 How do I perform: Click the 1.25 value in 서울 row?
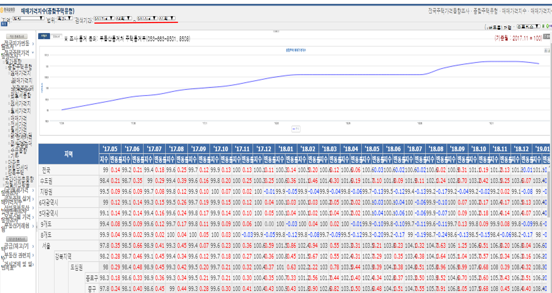tap(462, 246)
